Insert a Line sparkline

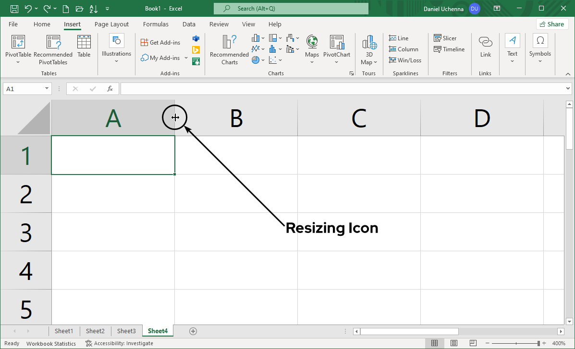coord(398,38)
